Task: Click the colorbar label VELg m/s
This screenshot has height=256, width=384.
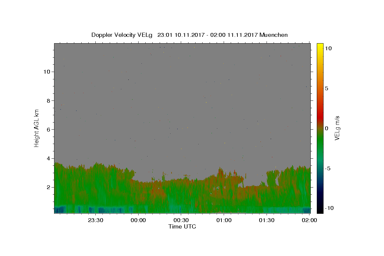Action: [x=337, y=128]
